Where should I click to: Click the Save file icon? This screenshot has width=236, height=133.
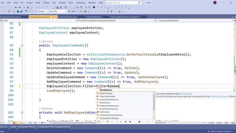pyautogui.click(x=18, y=11)
